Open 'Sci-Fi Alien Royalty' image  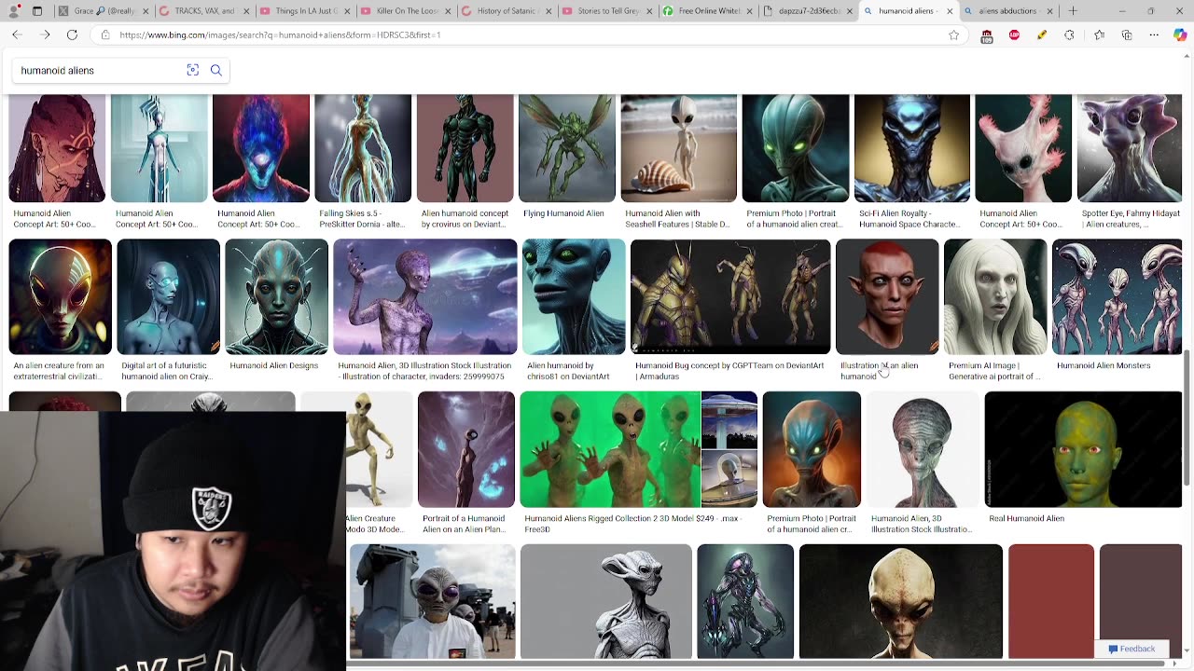pos(911,148)
